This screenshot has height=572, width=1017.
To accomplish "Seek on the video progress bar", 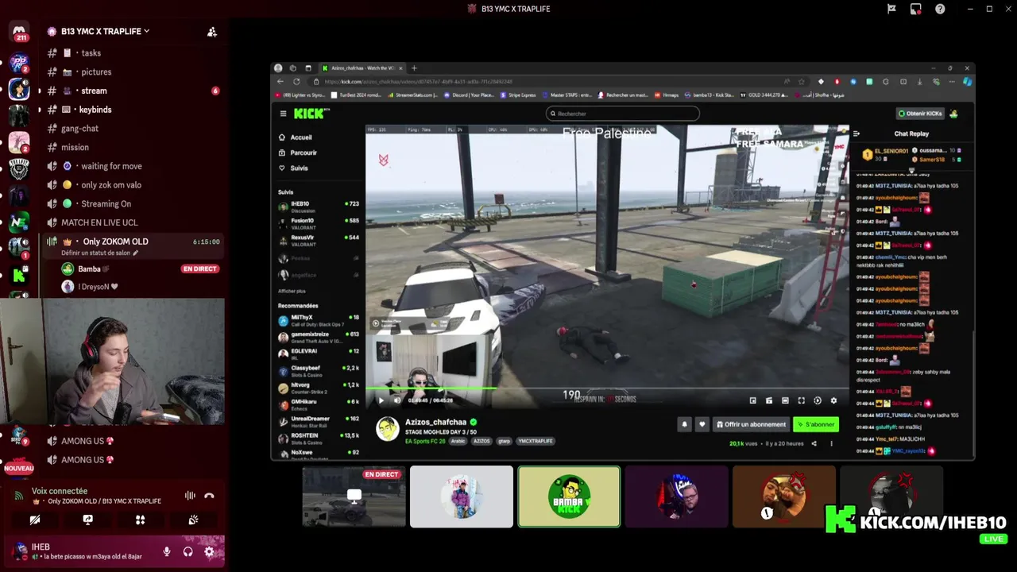I will [607, 388].
